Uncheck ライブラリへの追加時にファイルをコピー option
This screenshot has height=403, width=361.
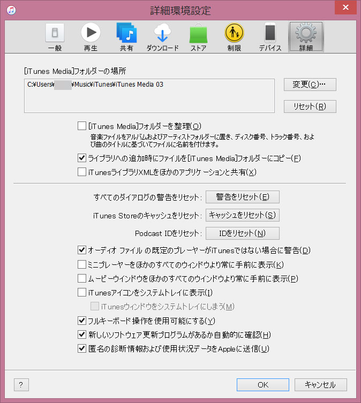82,158
